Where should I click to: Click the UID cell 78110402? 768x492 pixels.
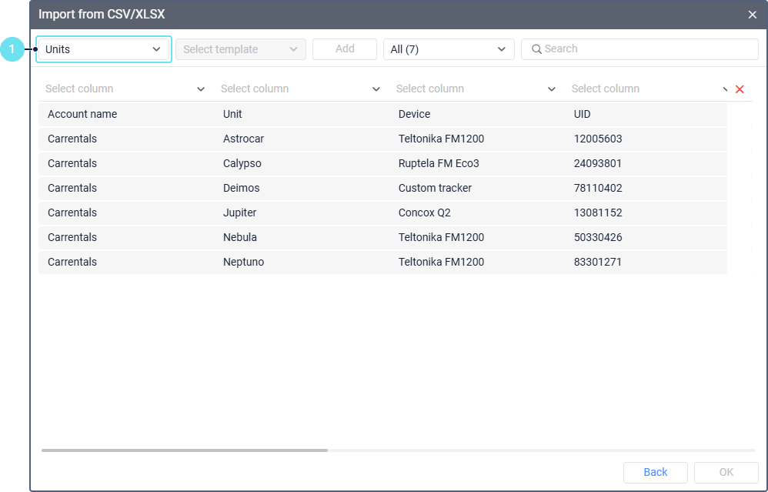[x=598, y=189]
